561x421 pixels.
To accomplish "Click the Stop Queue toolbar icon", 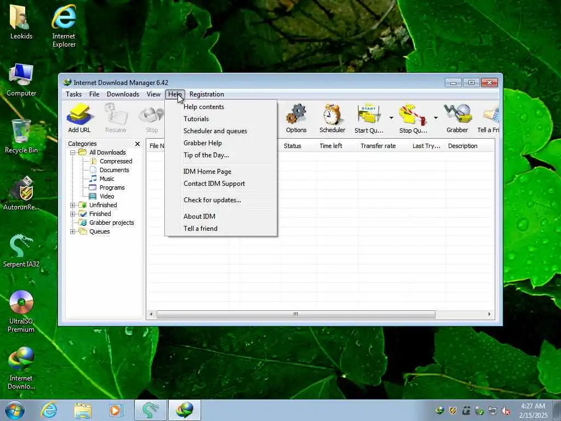I will (x=413, y=118).
